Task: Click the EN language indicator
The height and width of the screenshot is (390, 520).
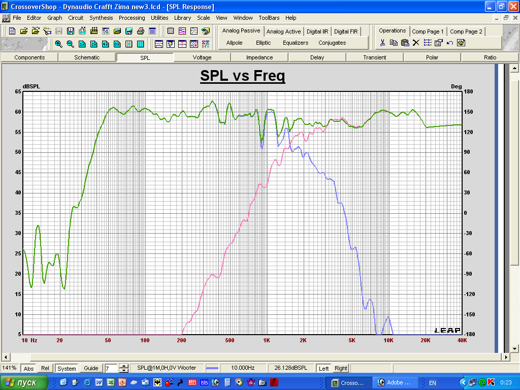Action: tap(433, 383)
